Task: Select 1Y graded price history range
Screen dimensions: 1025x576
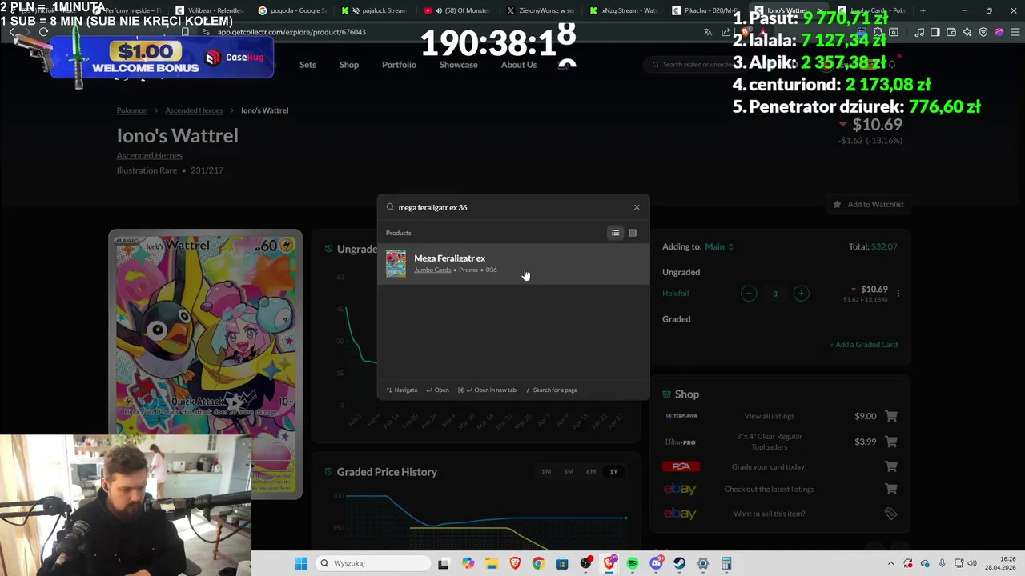Action: (x=613, y=472)
